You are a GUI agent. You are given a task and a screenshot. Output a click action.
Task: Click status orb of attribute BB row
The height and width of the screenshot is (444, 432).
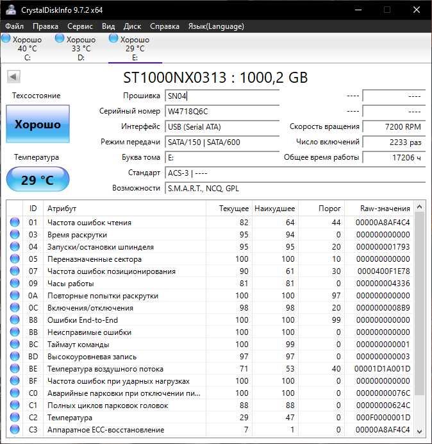15,332
